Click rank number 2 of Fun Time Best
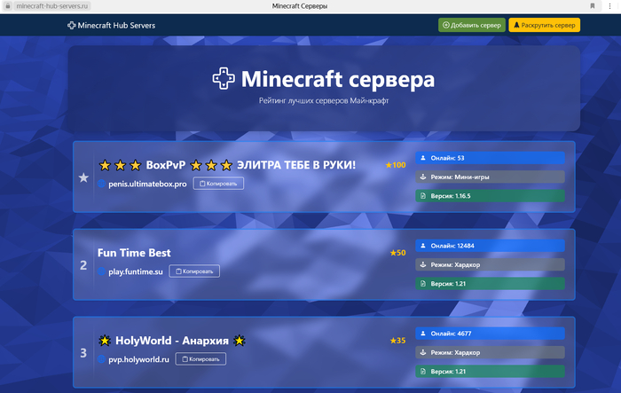The height and width of the screenshot is (393, 621). coord(83,265)
